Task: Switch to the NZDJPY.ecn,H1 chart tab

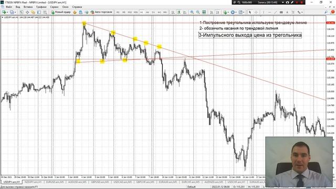Action: tap(33, 182)
